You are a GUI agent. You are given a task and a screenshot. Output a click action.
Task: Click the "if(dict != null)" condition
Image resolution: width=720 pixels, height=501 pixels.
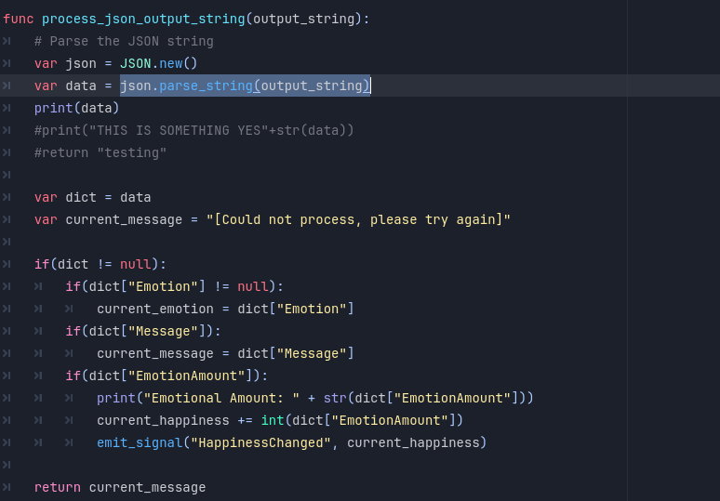pos(100,264)
